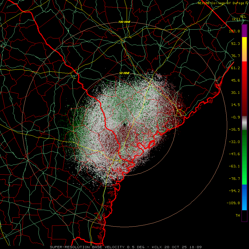249x249 pixels.
Task: Click the -78.7 legend value
Action: tap(234, 179)
